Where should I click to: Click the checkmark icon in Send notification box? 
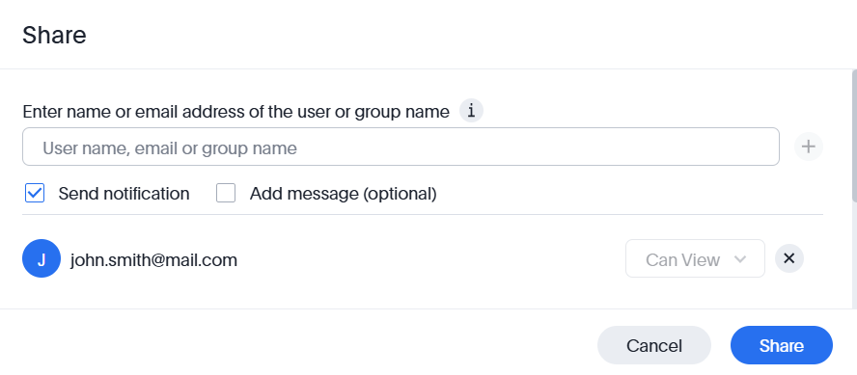point(35,193)
